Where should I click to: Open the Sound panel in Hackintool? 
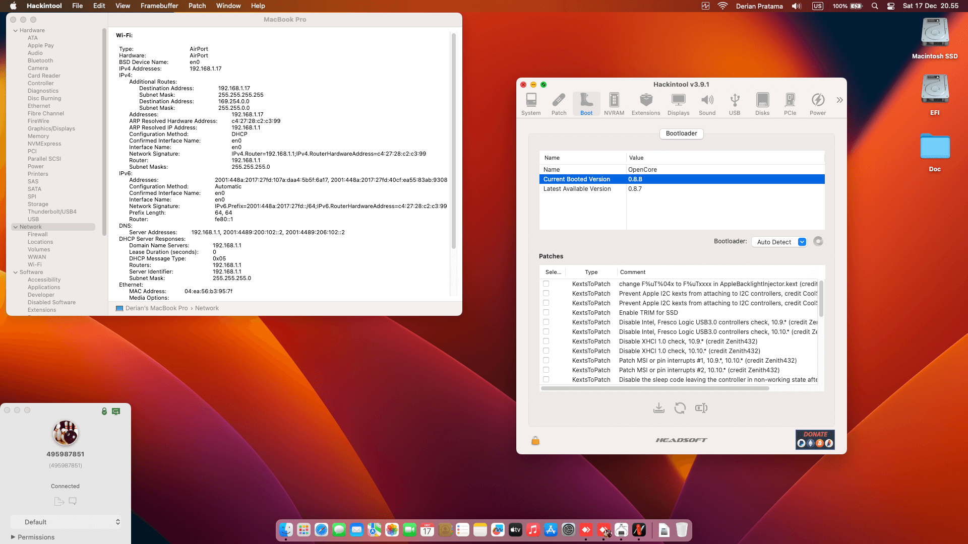point(707,103)
